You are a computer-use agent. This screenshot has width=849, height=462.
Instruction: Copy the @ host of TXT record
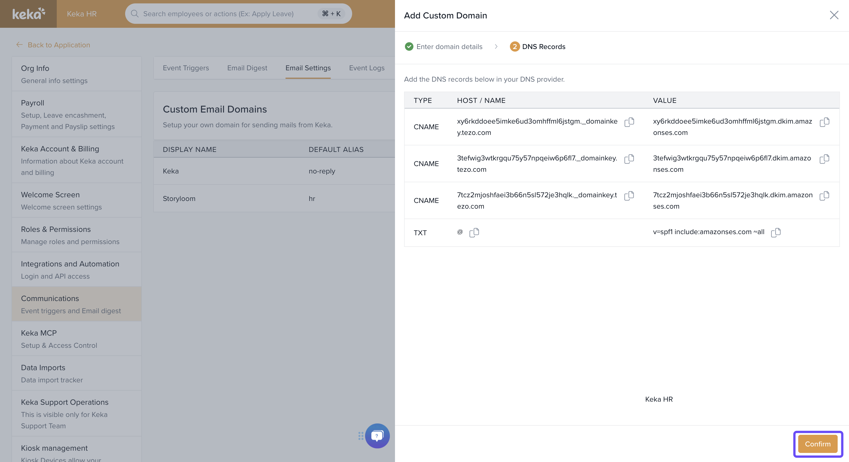click(474, 232)
